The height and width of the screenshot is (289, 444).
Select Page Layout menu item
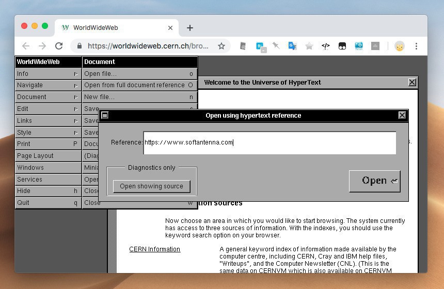[49, 156]
